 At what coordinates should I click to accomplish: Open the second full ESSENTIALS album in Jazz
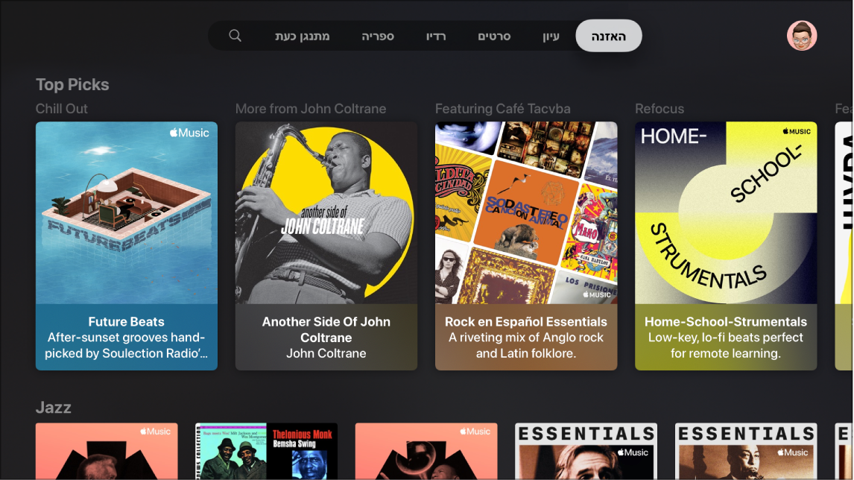(x=746, y=451)
